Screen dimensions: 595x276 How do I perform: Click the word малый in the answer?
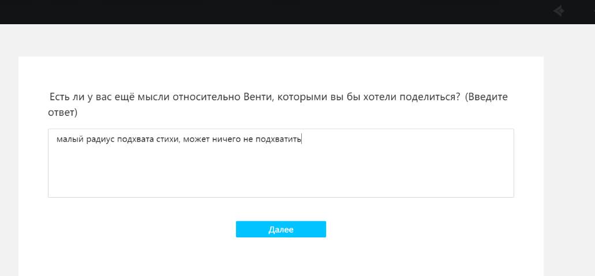tap(67, 139)
